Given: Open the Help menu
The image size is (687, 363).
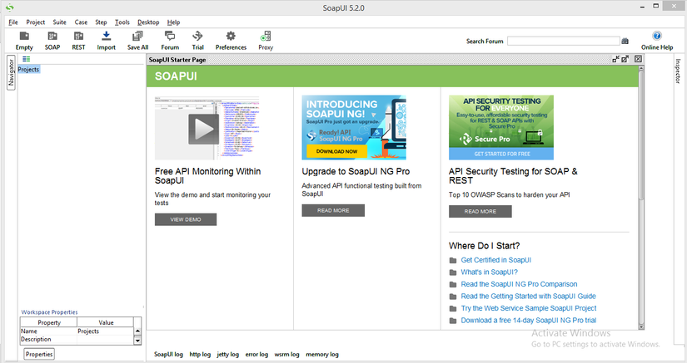Looking at the screenshot, I should pos(173,22).
